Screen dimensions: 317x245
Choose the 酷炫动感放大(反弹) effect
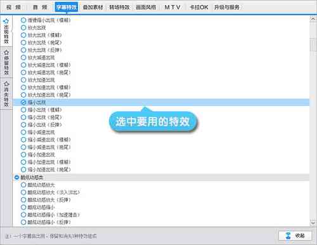pos(46,200)
